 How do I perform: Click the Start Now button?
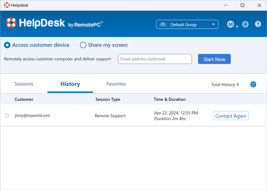(214, 59)
